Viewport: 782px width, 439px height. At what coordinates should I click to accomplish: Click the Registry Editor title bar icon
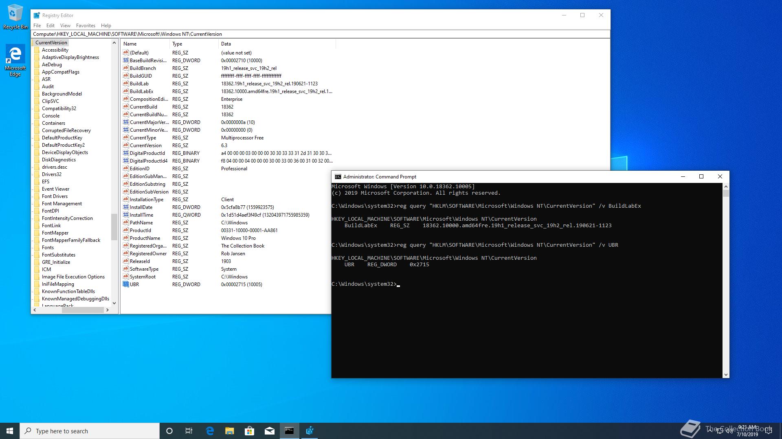pos(37,15)
